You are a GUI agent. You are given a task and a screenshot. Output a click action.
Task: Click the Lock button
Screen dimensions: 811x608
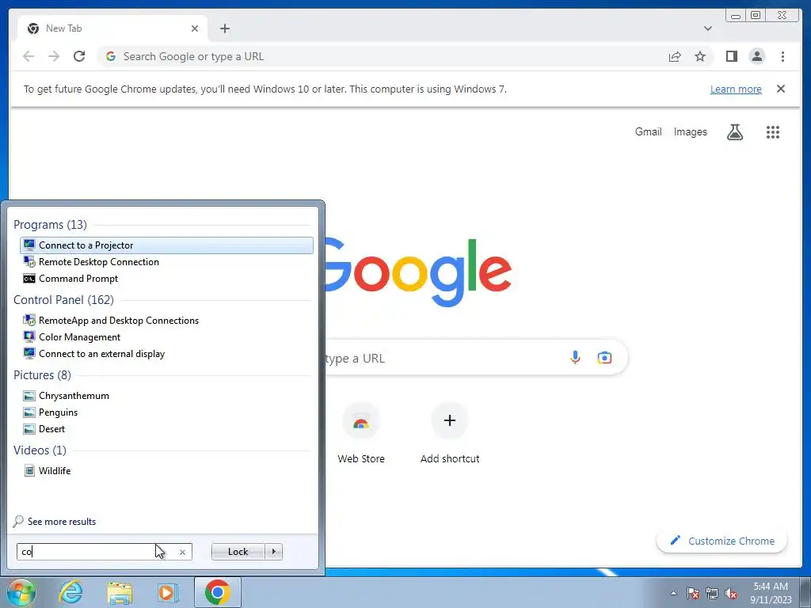pos(238,552)
